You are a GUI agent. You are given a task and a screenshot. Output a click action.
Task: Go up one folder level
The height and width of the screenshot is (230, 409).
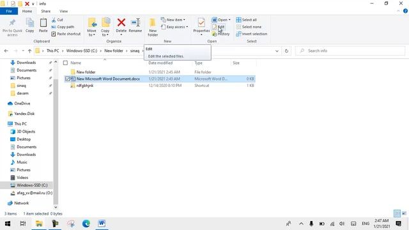pyautogui.click(x=29, y=51)
